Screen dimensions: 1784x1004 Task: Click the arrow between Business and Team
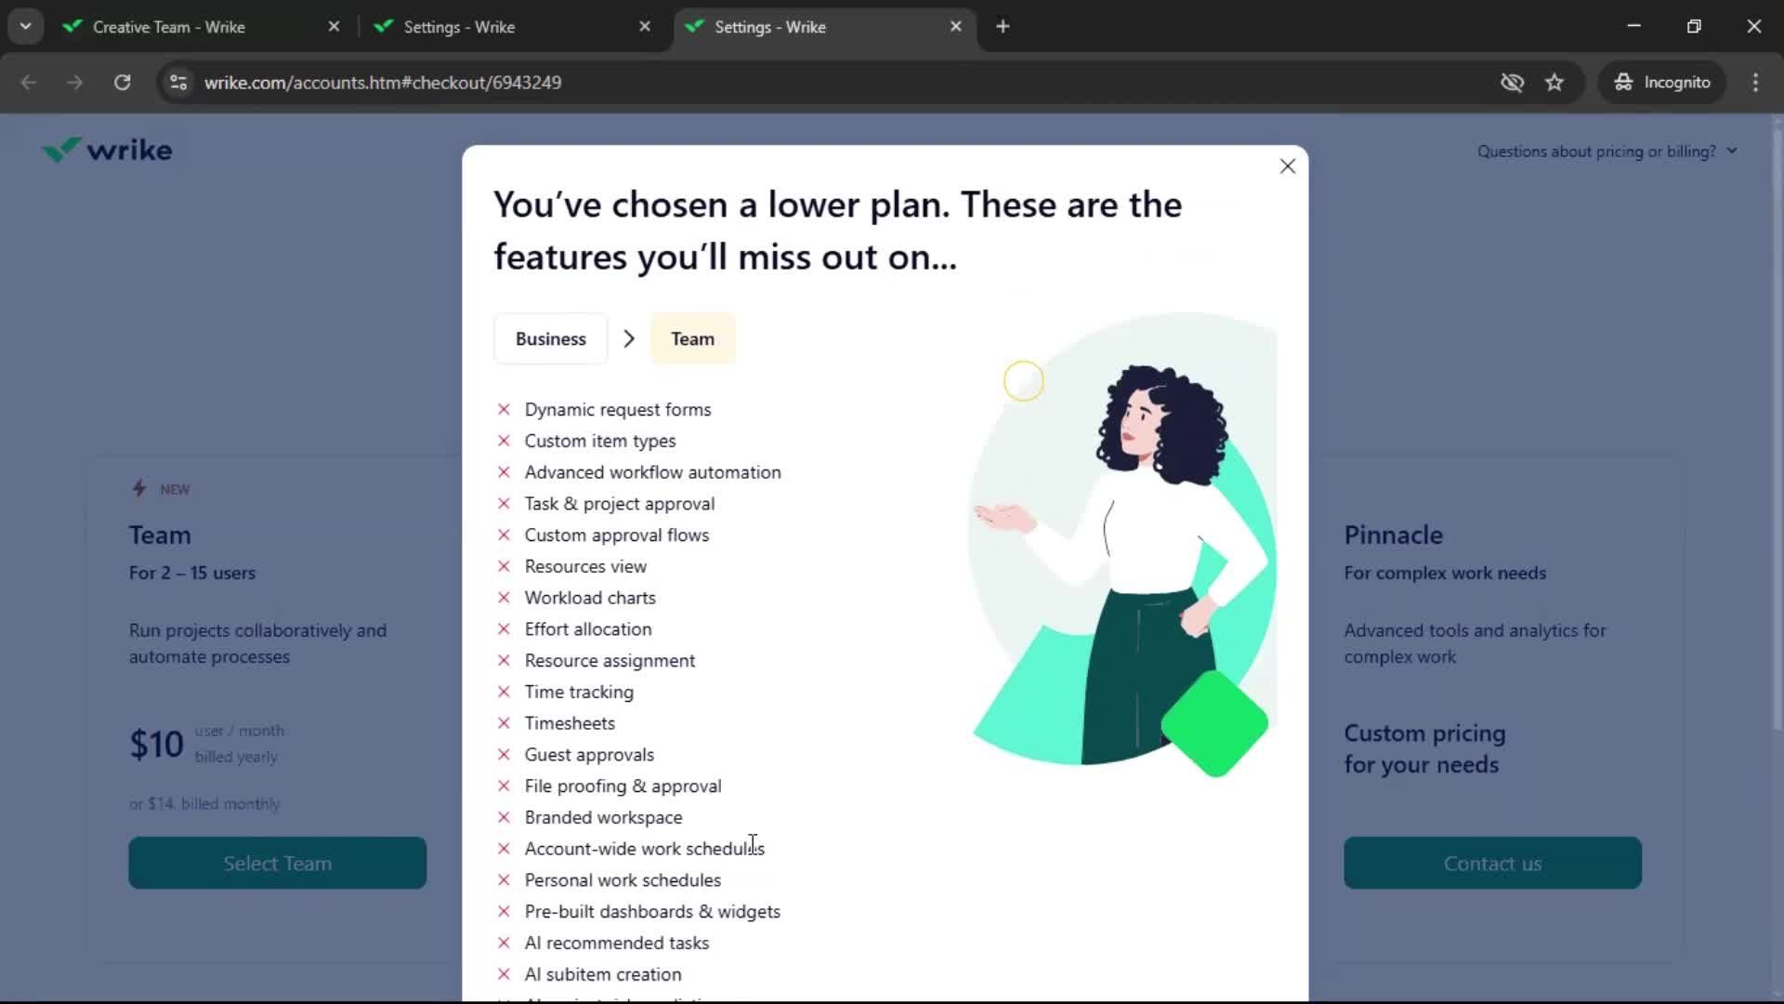pyautogui.click(x=629, y=338)
